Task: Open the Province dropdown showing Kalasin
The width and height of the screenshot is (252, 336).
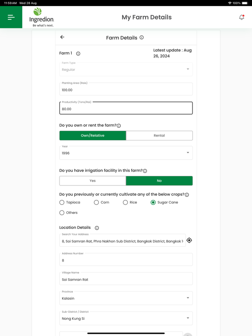Action: (x=126, y=298)
